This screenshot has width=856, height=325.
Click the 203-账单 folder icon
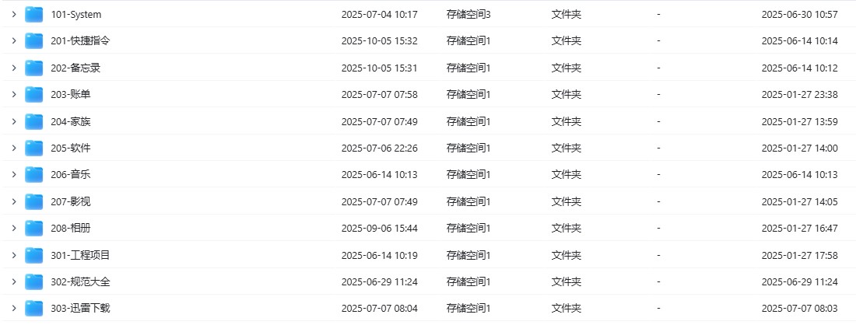point(33,95)
